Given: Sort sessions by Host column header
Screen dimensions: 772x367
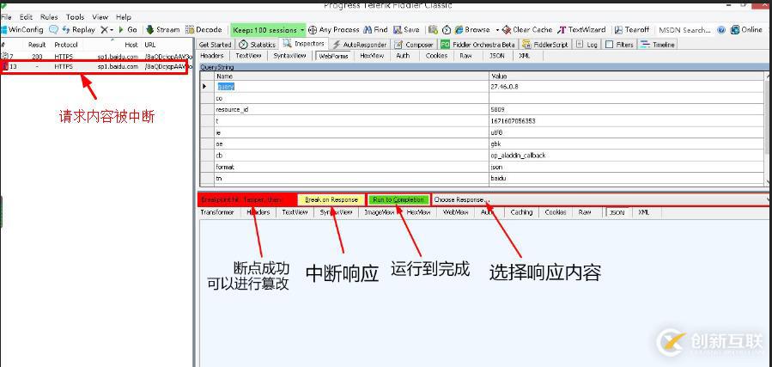Looking at the screenshot, I should [131, 45].
